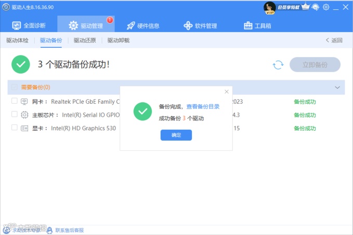Click the 立即备份 button
The image size is (353, 235).
pos(315,65)
